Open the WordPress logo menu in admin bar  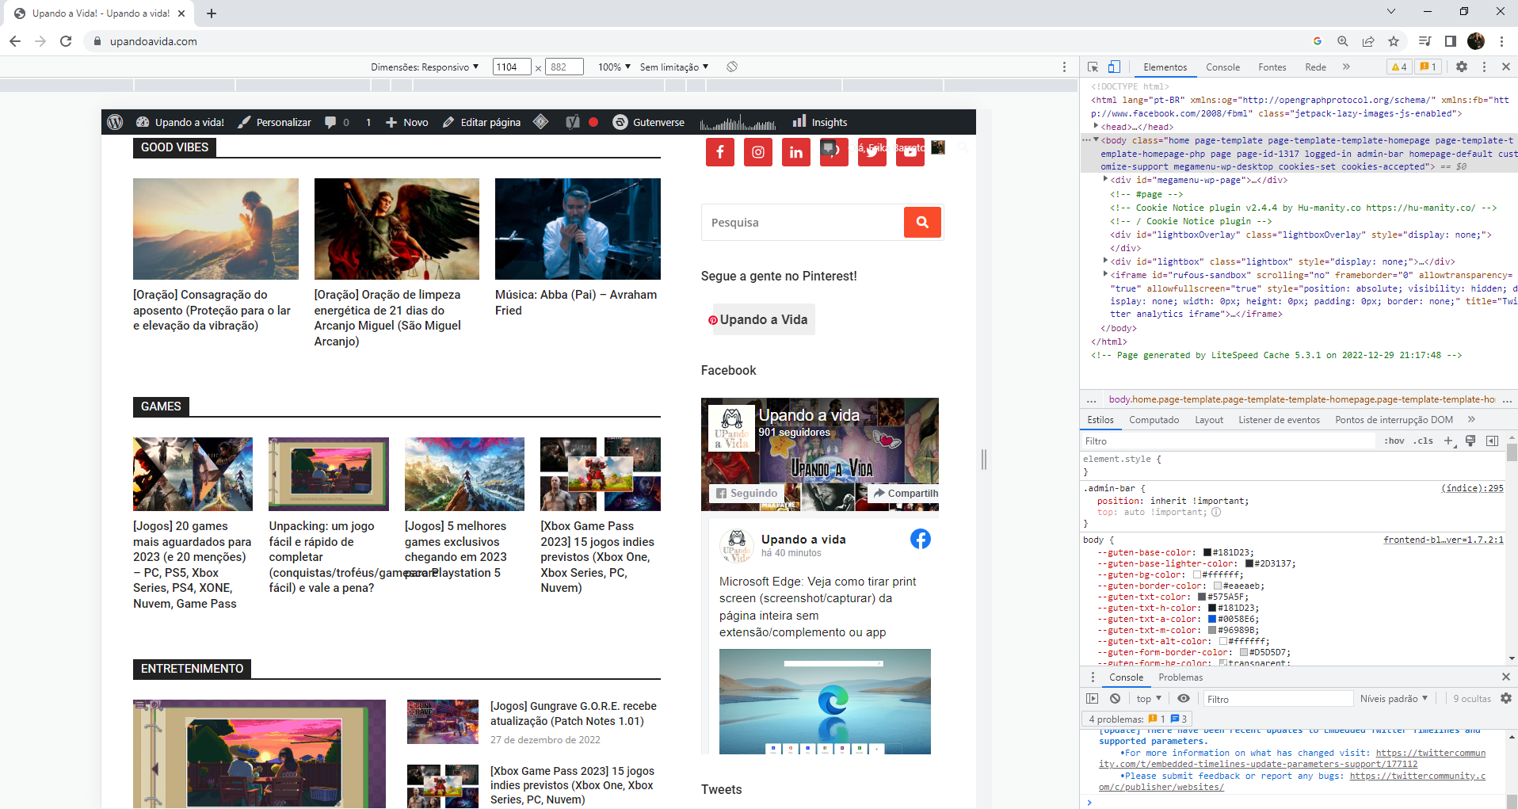(x=116, y=122)
